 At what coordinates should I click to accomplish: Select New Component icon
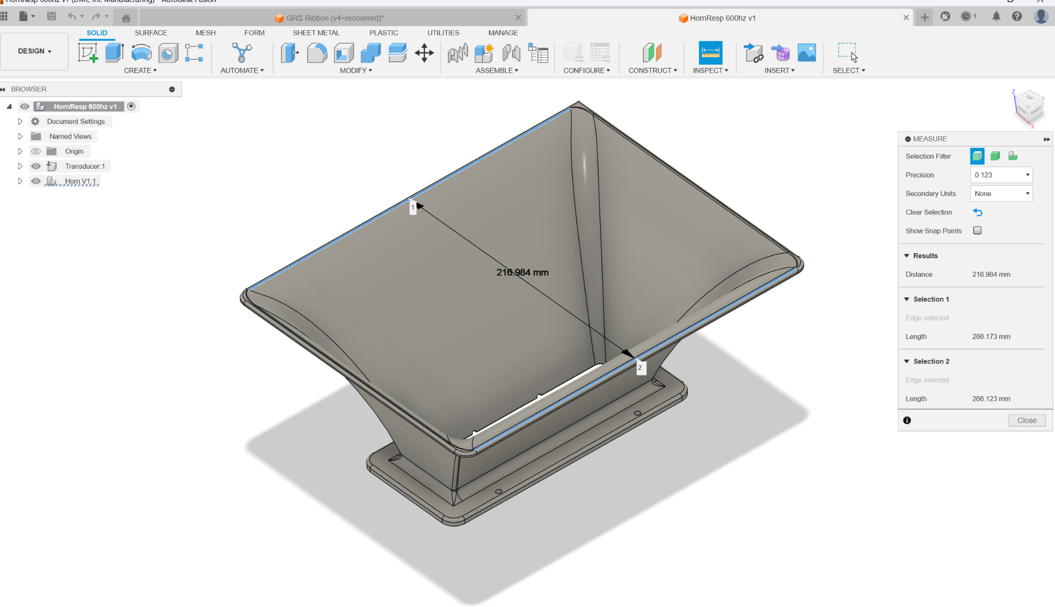tap(484, 52)
